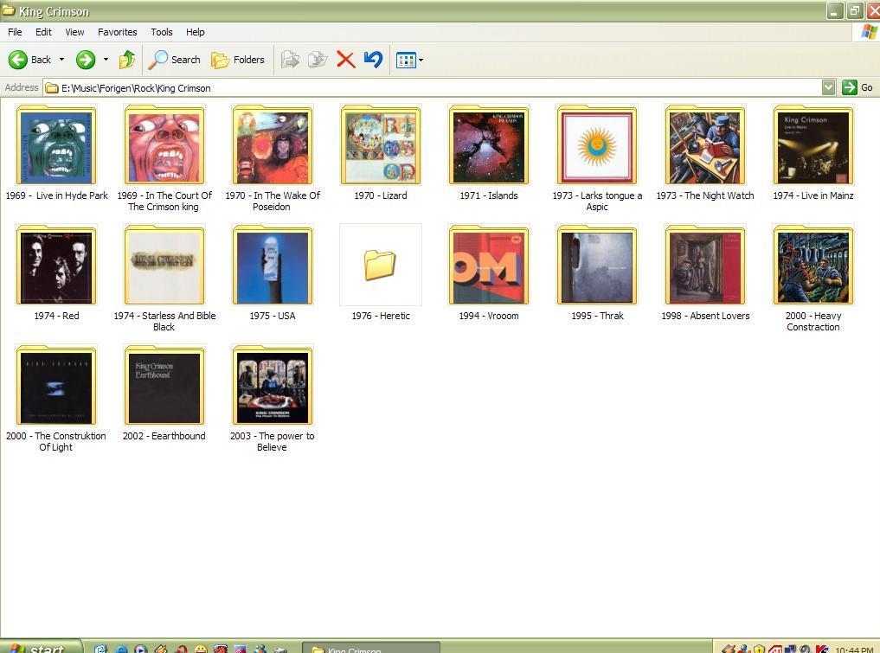Select the 1974 Red folder thumbnail
Image resolution: width=880 pixels, height=653 pixels.
pyautogui.click(x=56, y=265)
